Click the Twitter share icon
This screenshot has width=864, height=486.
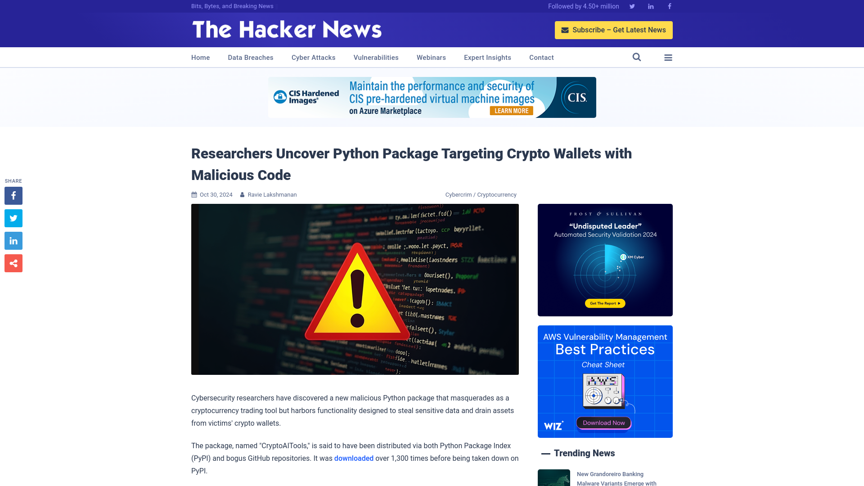[x=13, y=218]
